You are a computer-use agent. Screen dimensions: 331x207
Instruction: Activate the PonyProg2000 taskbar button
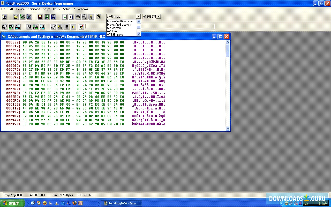tap(121, 203)
